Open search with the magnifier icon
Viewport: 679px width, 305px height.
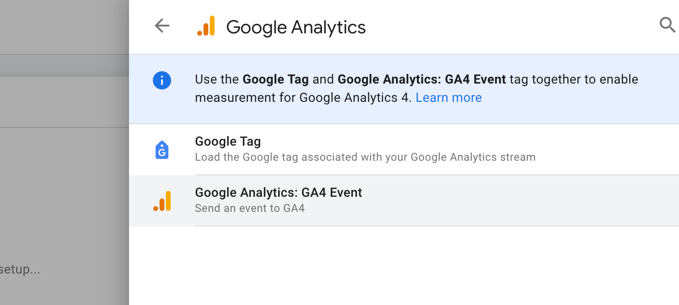pyautogui.click(x=668, y=25)
